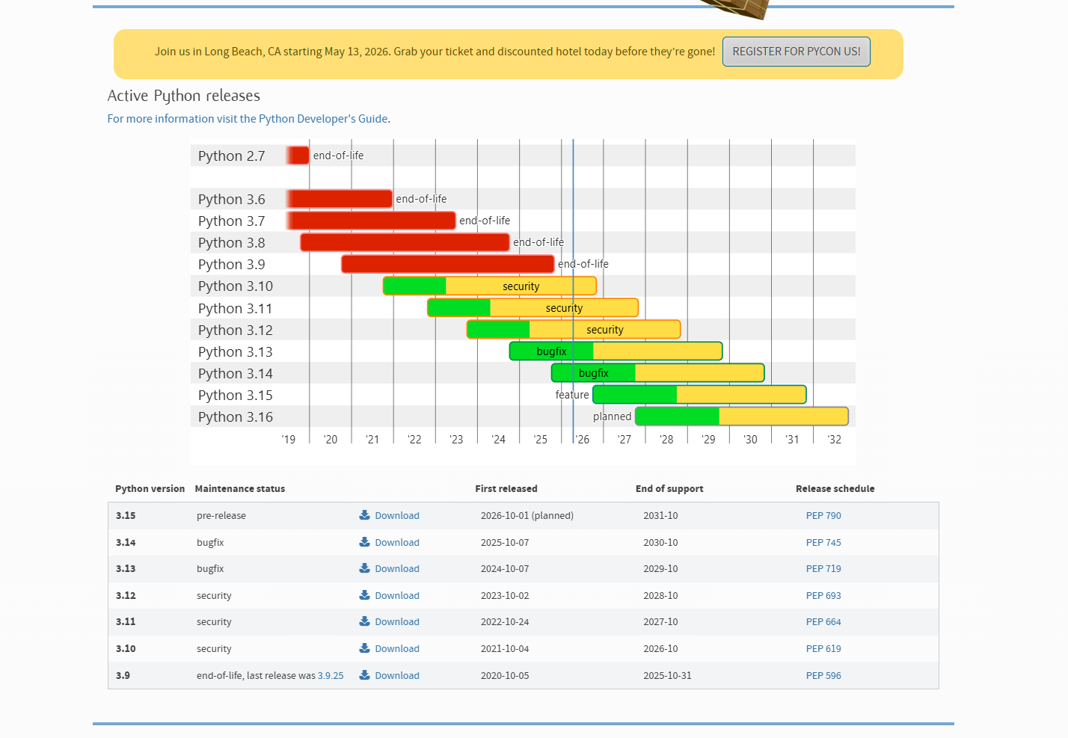Screen dimensions: 1068x738
Task: Click the red Python 3.8 chart bar
Action: [405, 242]
